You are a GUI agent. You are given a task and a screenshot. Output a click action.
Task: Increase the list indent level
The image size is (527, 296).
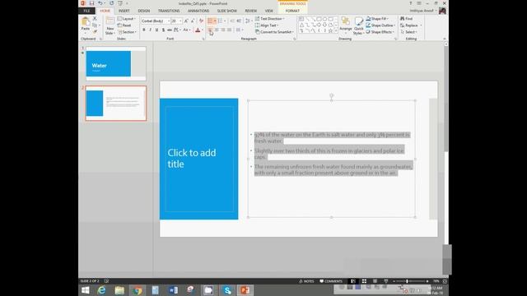[x=239, y=21]
